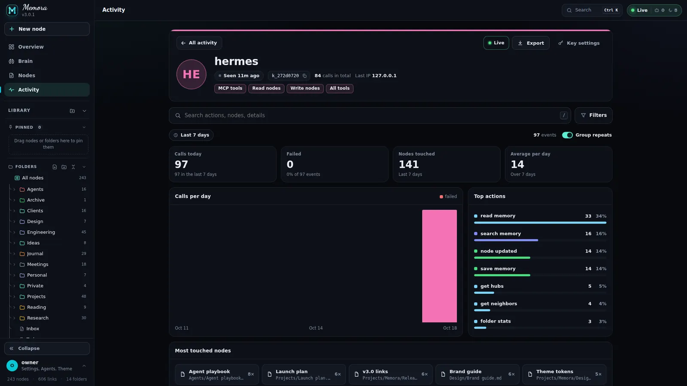The height and width of the screenshot is (386, 687).
Task: Toggle the Group repeats switch
Action: pyautogui.click(x=567, y=135)
